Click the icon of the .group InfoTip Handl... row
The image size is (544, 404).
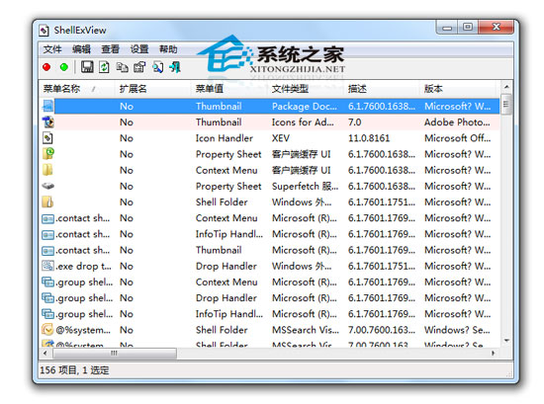47,313
